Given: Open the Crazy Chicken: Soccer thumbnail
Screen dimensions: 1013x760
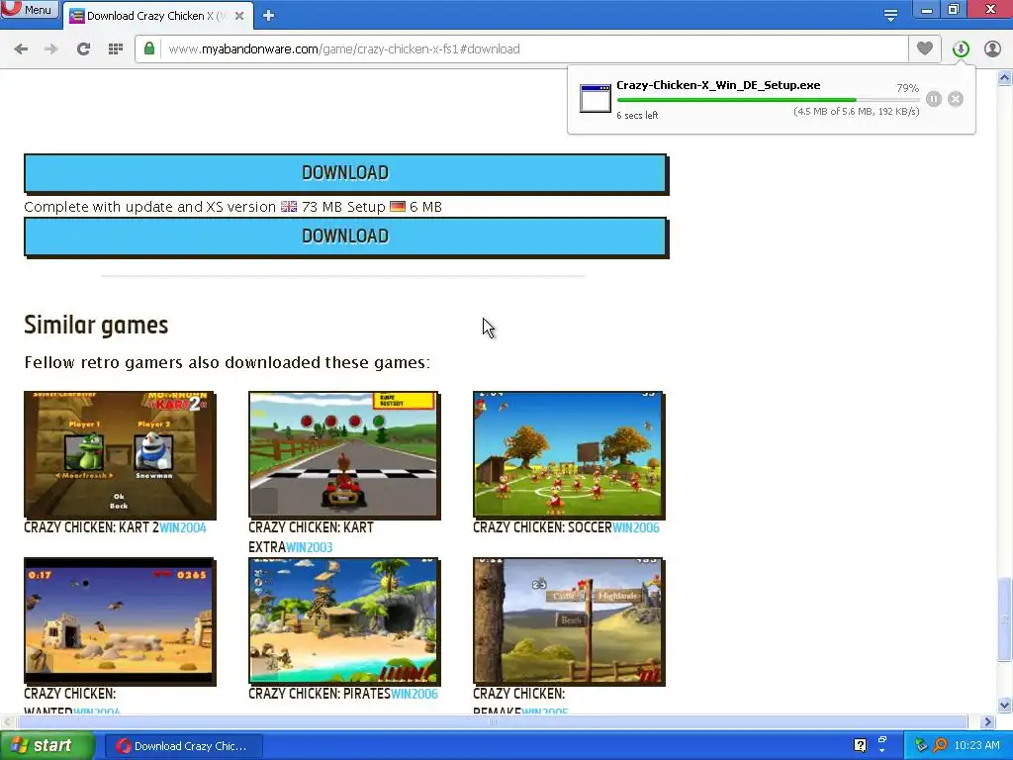Looking at the screenshot, I should tap(569, 455).
